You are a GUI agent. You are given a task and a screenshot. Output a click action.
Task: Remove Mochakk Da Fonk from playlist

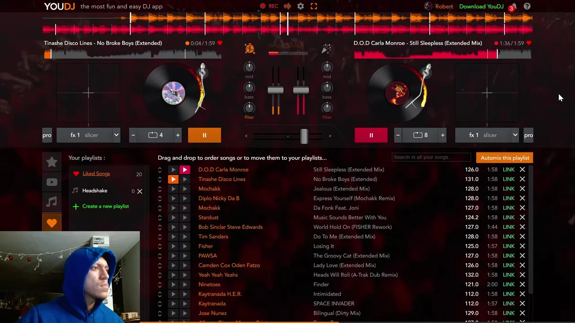click(x=522, y=208)
